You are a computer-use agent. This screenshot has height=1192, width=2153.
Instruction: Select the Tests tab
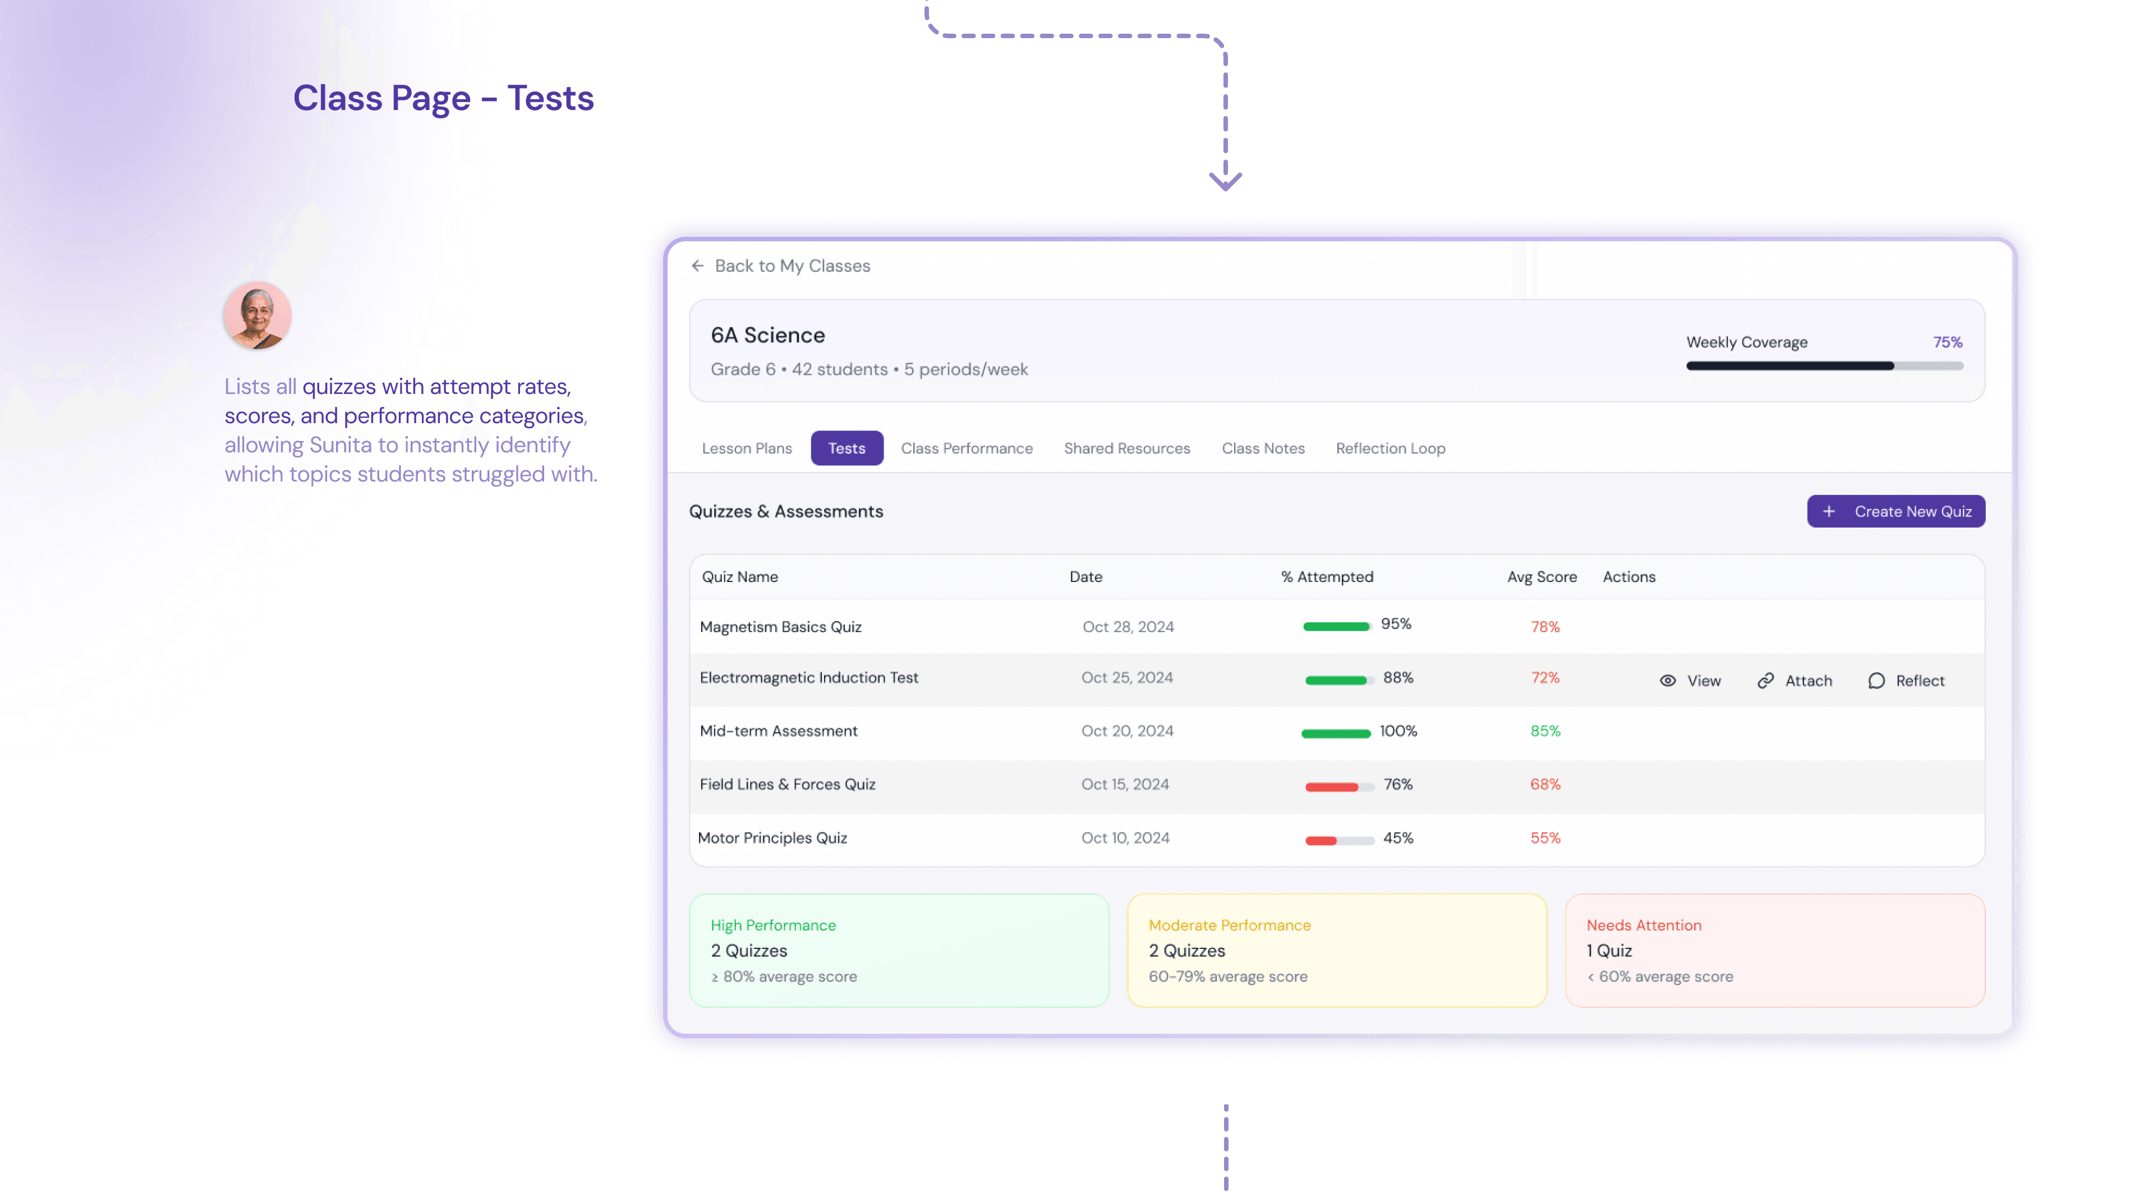(x=846, y=448)
